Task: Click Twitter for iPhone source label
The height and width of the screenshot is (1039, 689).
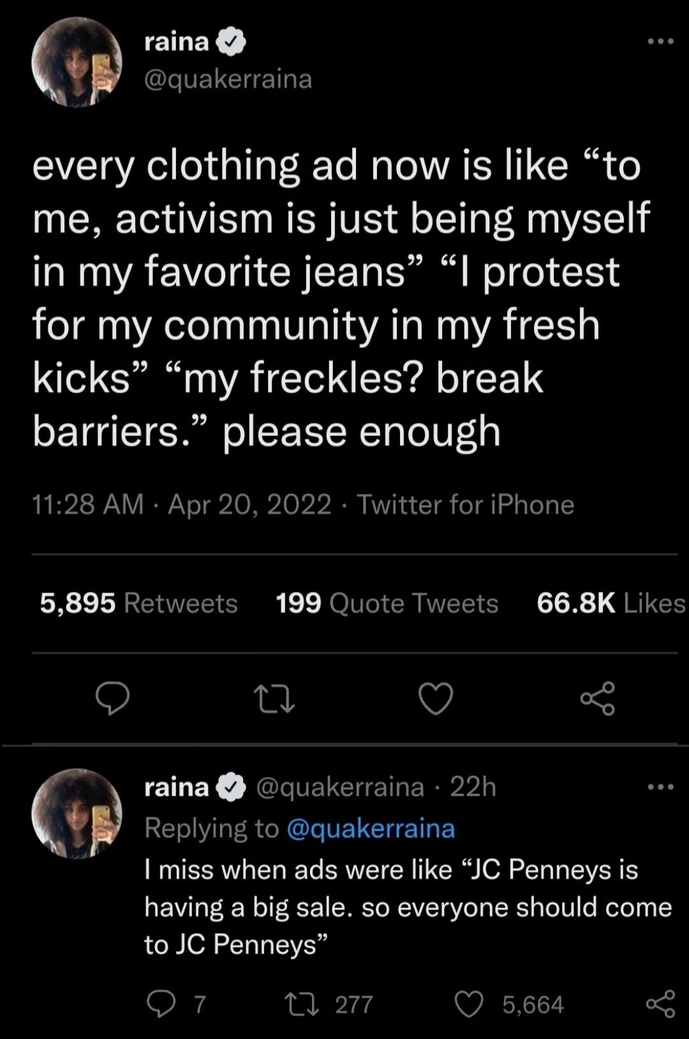Action: coord(465,504)
